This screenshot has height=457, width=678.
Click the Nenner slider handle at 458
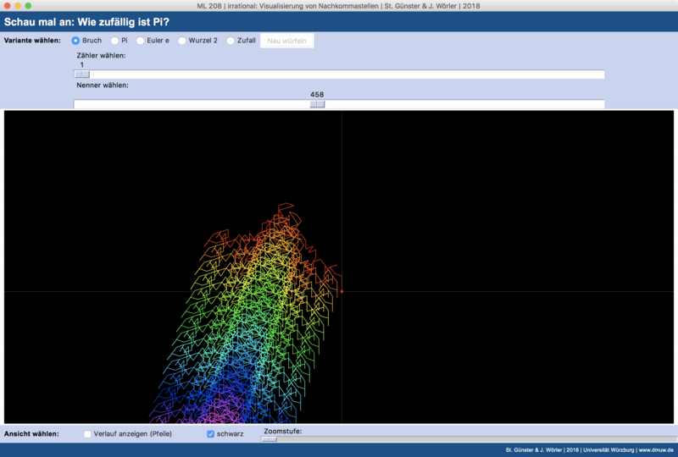pyautogui.click(x=317, y=104)
